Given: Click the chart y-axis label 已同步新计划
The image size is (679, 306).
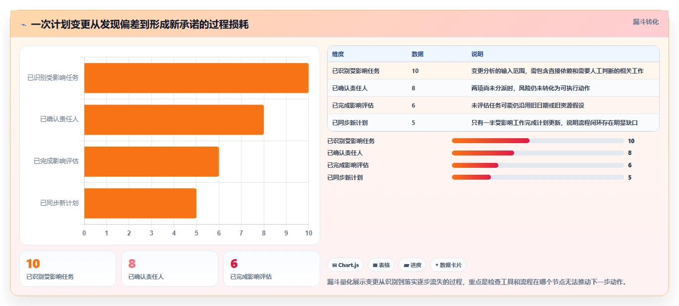Looking at the screenshot, I should [x=59, y=203].
